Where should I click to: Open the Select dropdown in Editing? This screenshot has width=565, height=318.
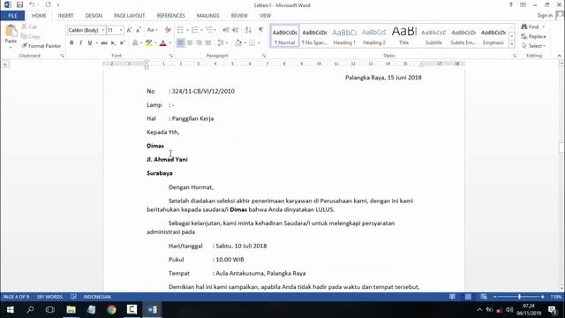coord(533,46)
